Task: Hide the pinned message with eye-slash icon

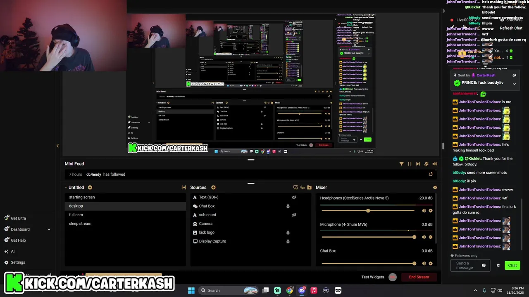Action: (514, 75)
